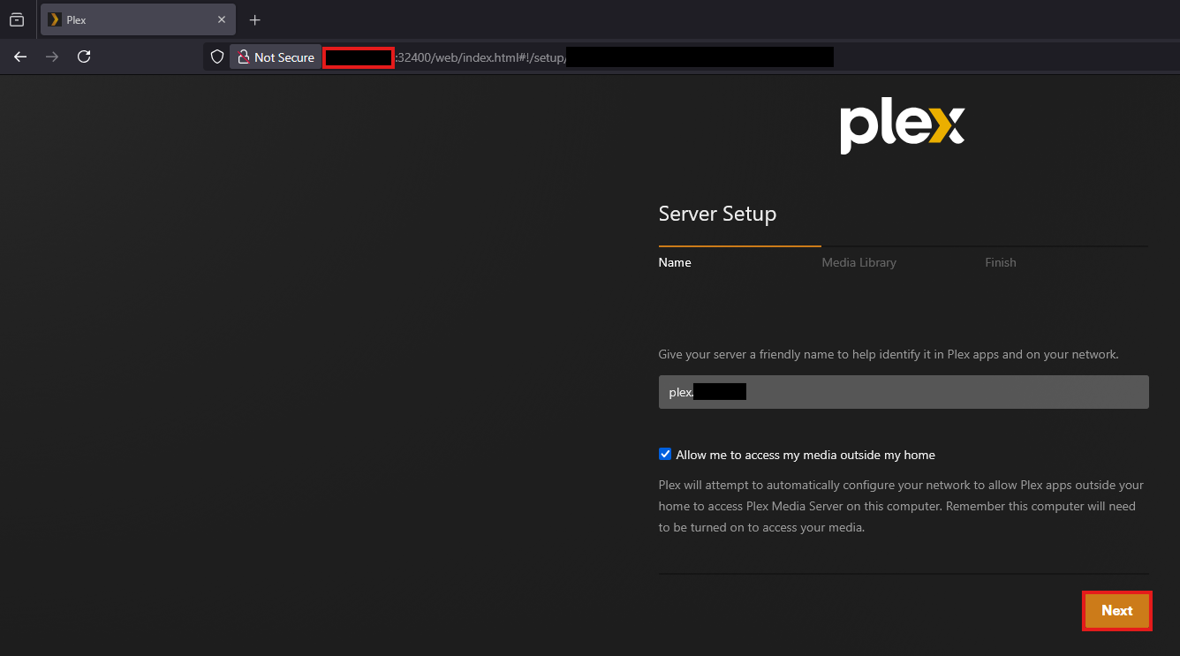Select the Media Library setup step
This screenshot has height=656, width=1180.
[859, 262]
